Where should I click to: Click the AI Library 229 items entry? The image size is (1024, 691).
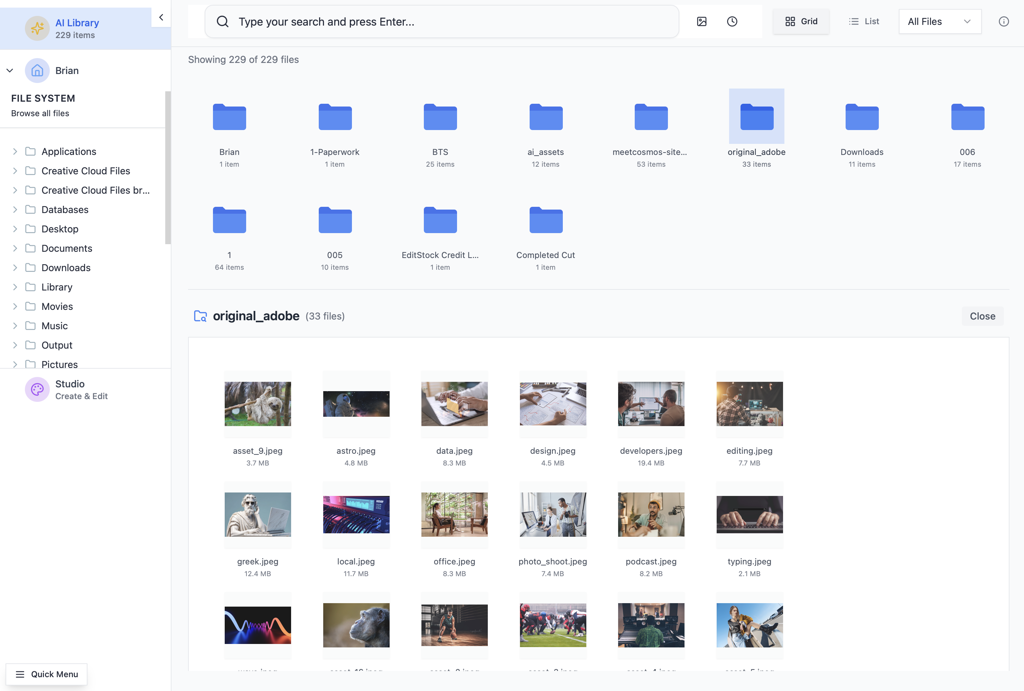tap(77, 28)
